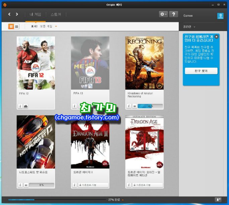Maximize the Origin window
Screen dimensions: 229x205
click(219, 5)
